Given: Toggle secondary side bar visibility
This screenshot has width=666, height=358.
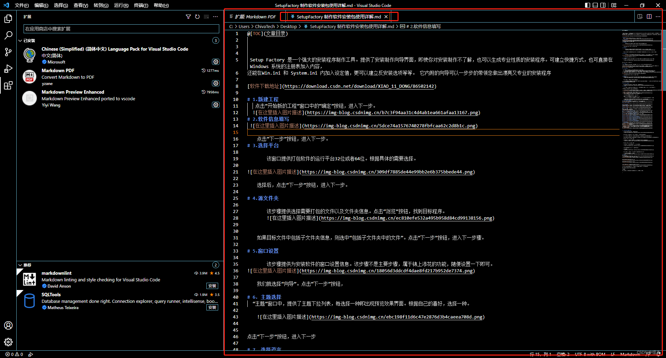Looking at the screenshot, I should (x=603, y=5).
